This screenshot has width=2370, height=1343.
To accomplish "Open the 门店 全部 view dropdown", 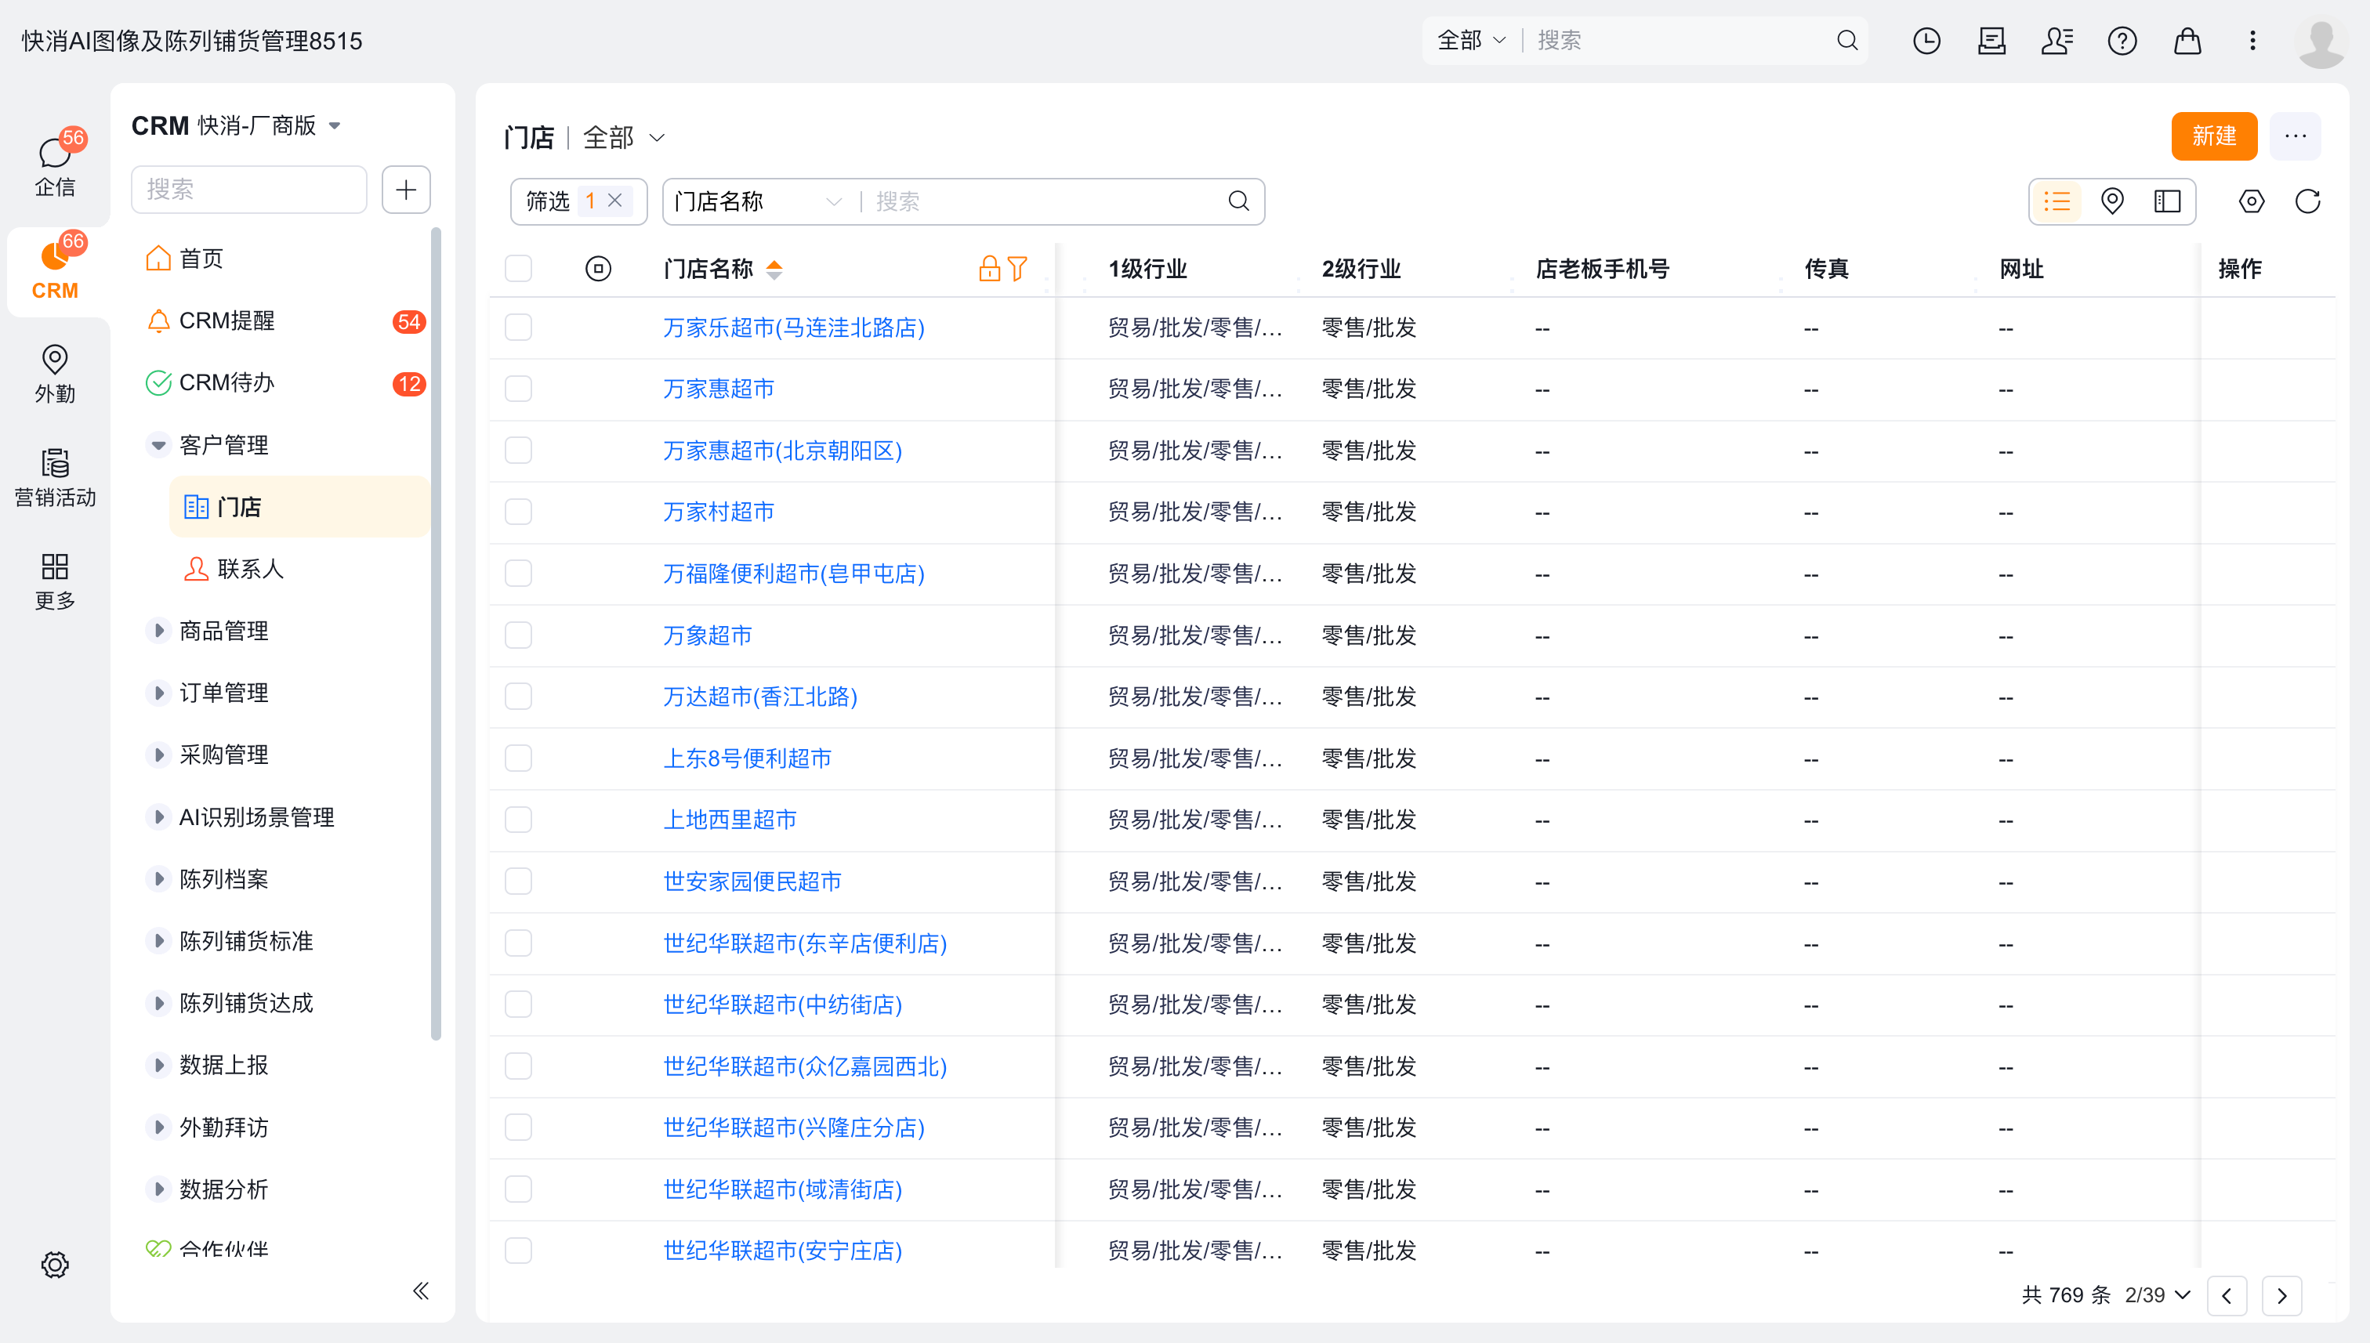I will click(624, 137).
